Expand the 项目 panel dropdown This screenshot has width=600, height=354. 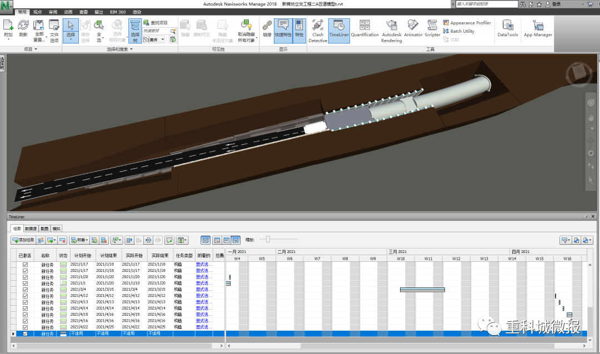[x=31, y=49]
